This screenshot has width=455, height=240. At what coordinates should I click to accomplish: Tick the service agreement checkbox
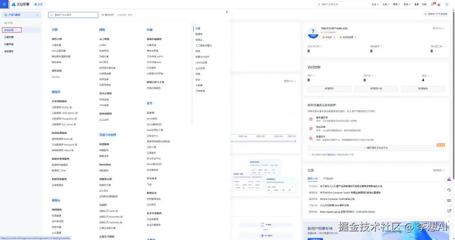[x=309, y=155]
